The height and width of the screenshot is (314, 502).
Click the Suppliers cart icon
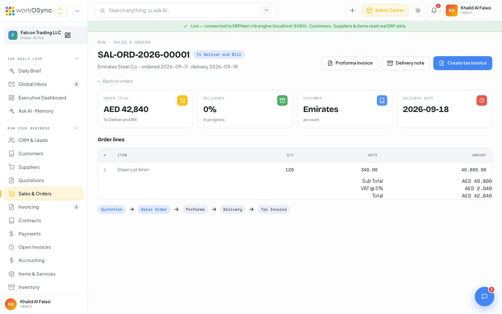12,167
